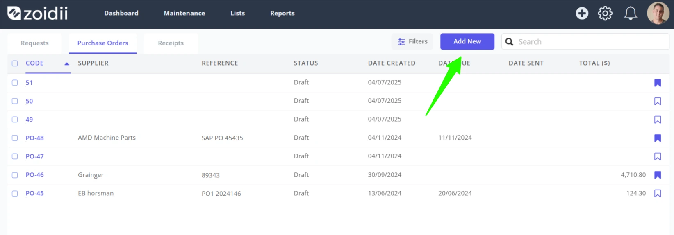Open the notifications bell

coord(631,14)
